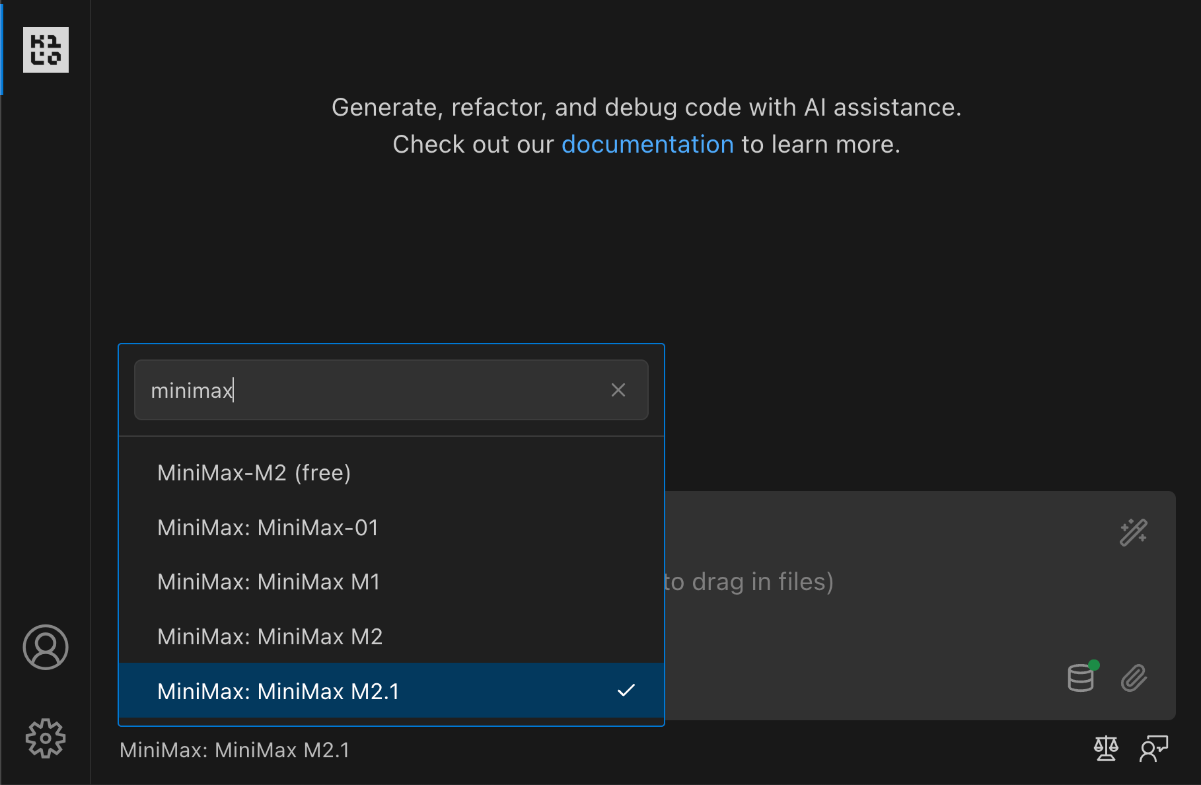
Task: Open the account profile icon
Action: tap(46, 647)
